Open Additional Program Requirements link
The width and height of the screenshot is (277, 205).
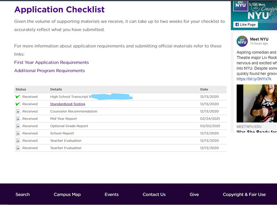tap(49, 71)
